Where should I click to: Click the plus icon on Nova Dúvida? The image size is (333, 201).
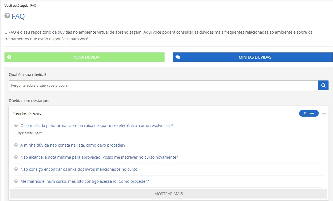tap(9, 57)
